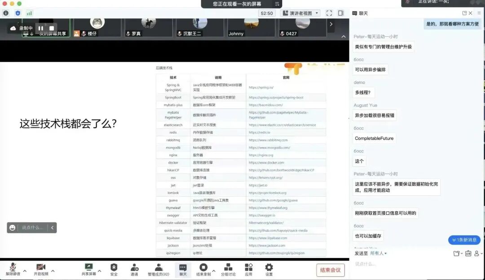
Task: Expand recording options next to 结束录制
Action: coord(214,271)
